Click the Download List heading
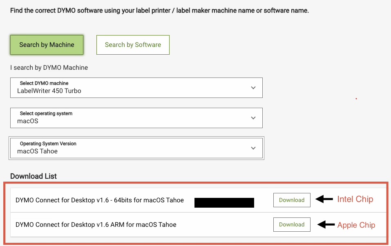This screenshot has height=246, width=391. pyautogui.click(x=34, y=176)
